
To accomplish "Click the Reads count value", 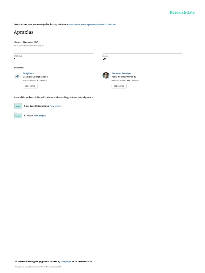I will click(104, 59).
